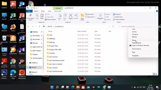
Task: Click the taskbar search magnifier icon
Action: (57, 87)
